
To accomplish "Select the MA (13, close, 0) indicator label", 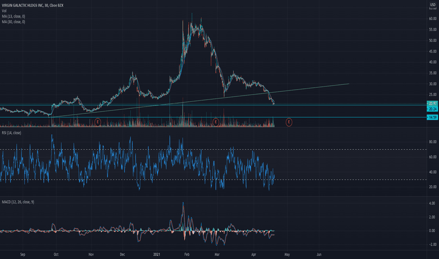I will coord(14,16).
